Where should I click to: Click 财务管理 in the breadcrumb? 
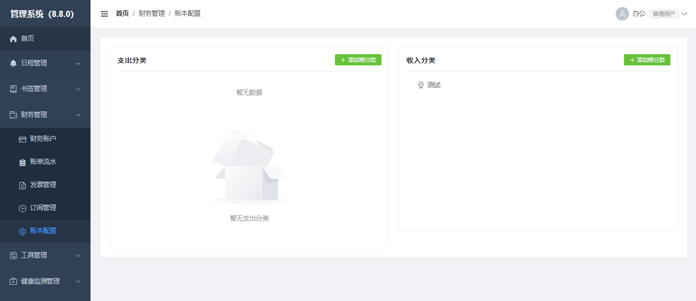point(152,14)
